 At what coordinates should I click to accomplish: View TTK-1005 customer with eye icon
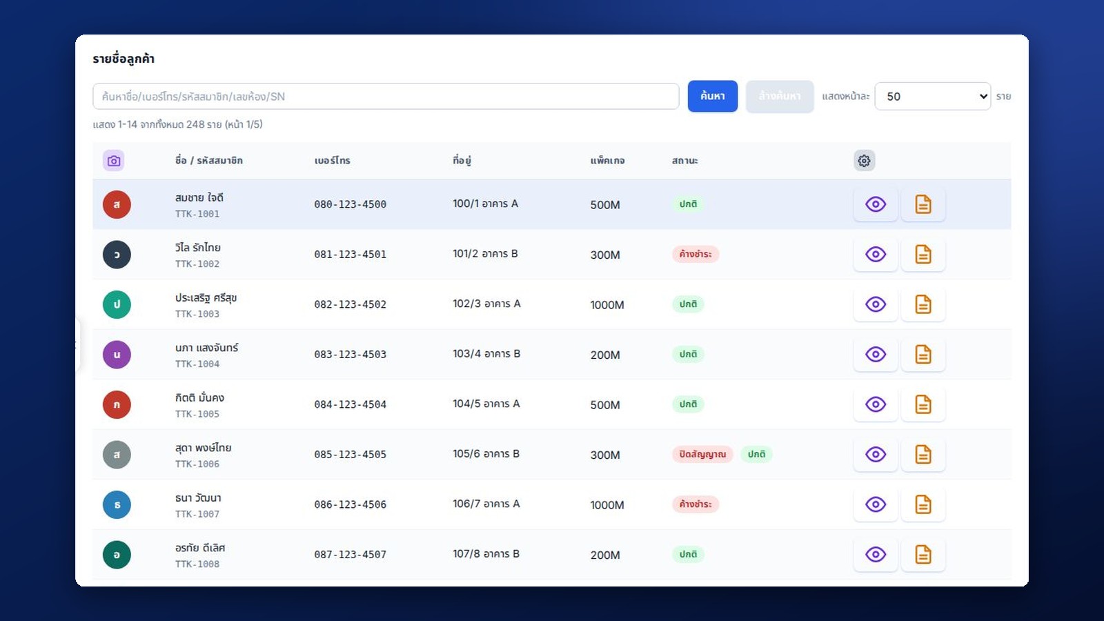[x=876, y=404]
